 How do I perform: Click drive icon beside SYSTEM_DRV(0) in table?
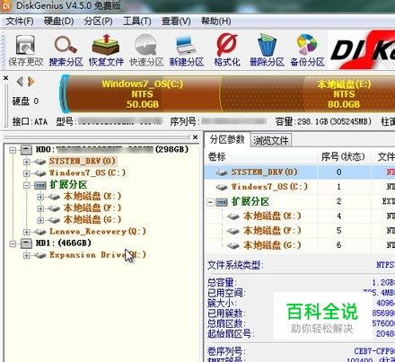coord(222,172)
